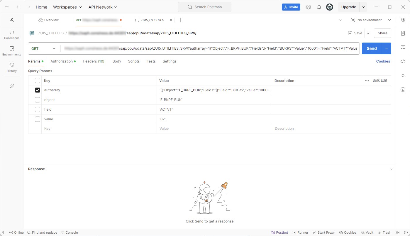410x236 pixels.
Task: Open the GET method dropdown
Action: click(x=44, y=48)
